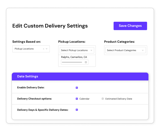Screen dimensions: 160x131
Task: Click the Delivery Checkout options label
Action: (34, 99)
